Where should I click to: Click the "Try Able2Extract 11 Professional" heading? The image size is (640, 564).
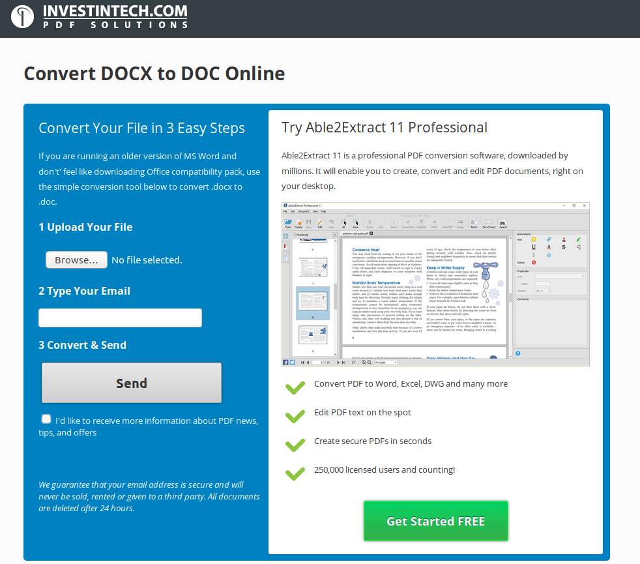coord(384,127)
